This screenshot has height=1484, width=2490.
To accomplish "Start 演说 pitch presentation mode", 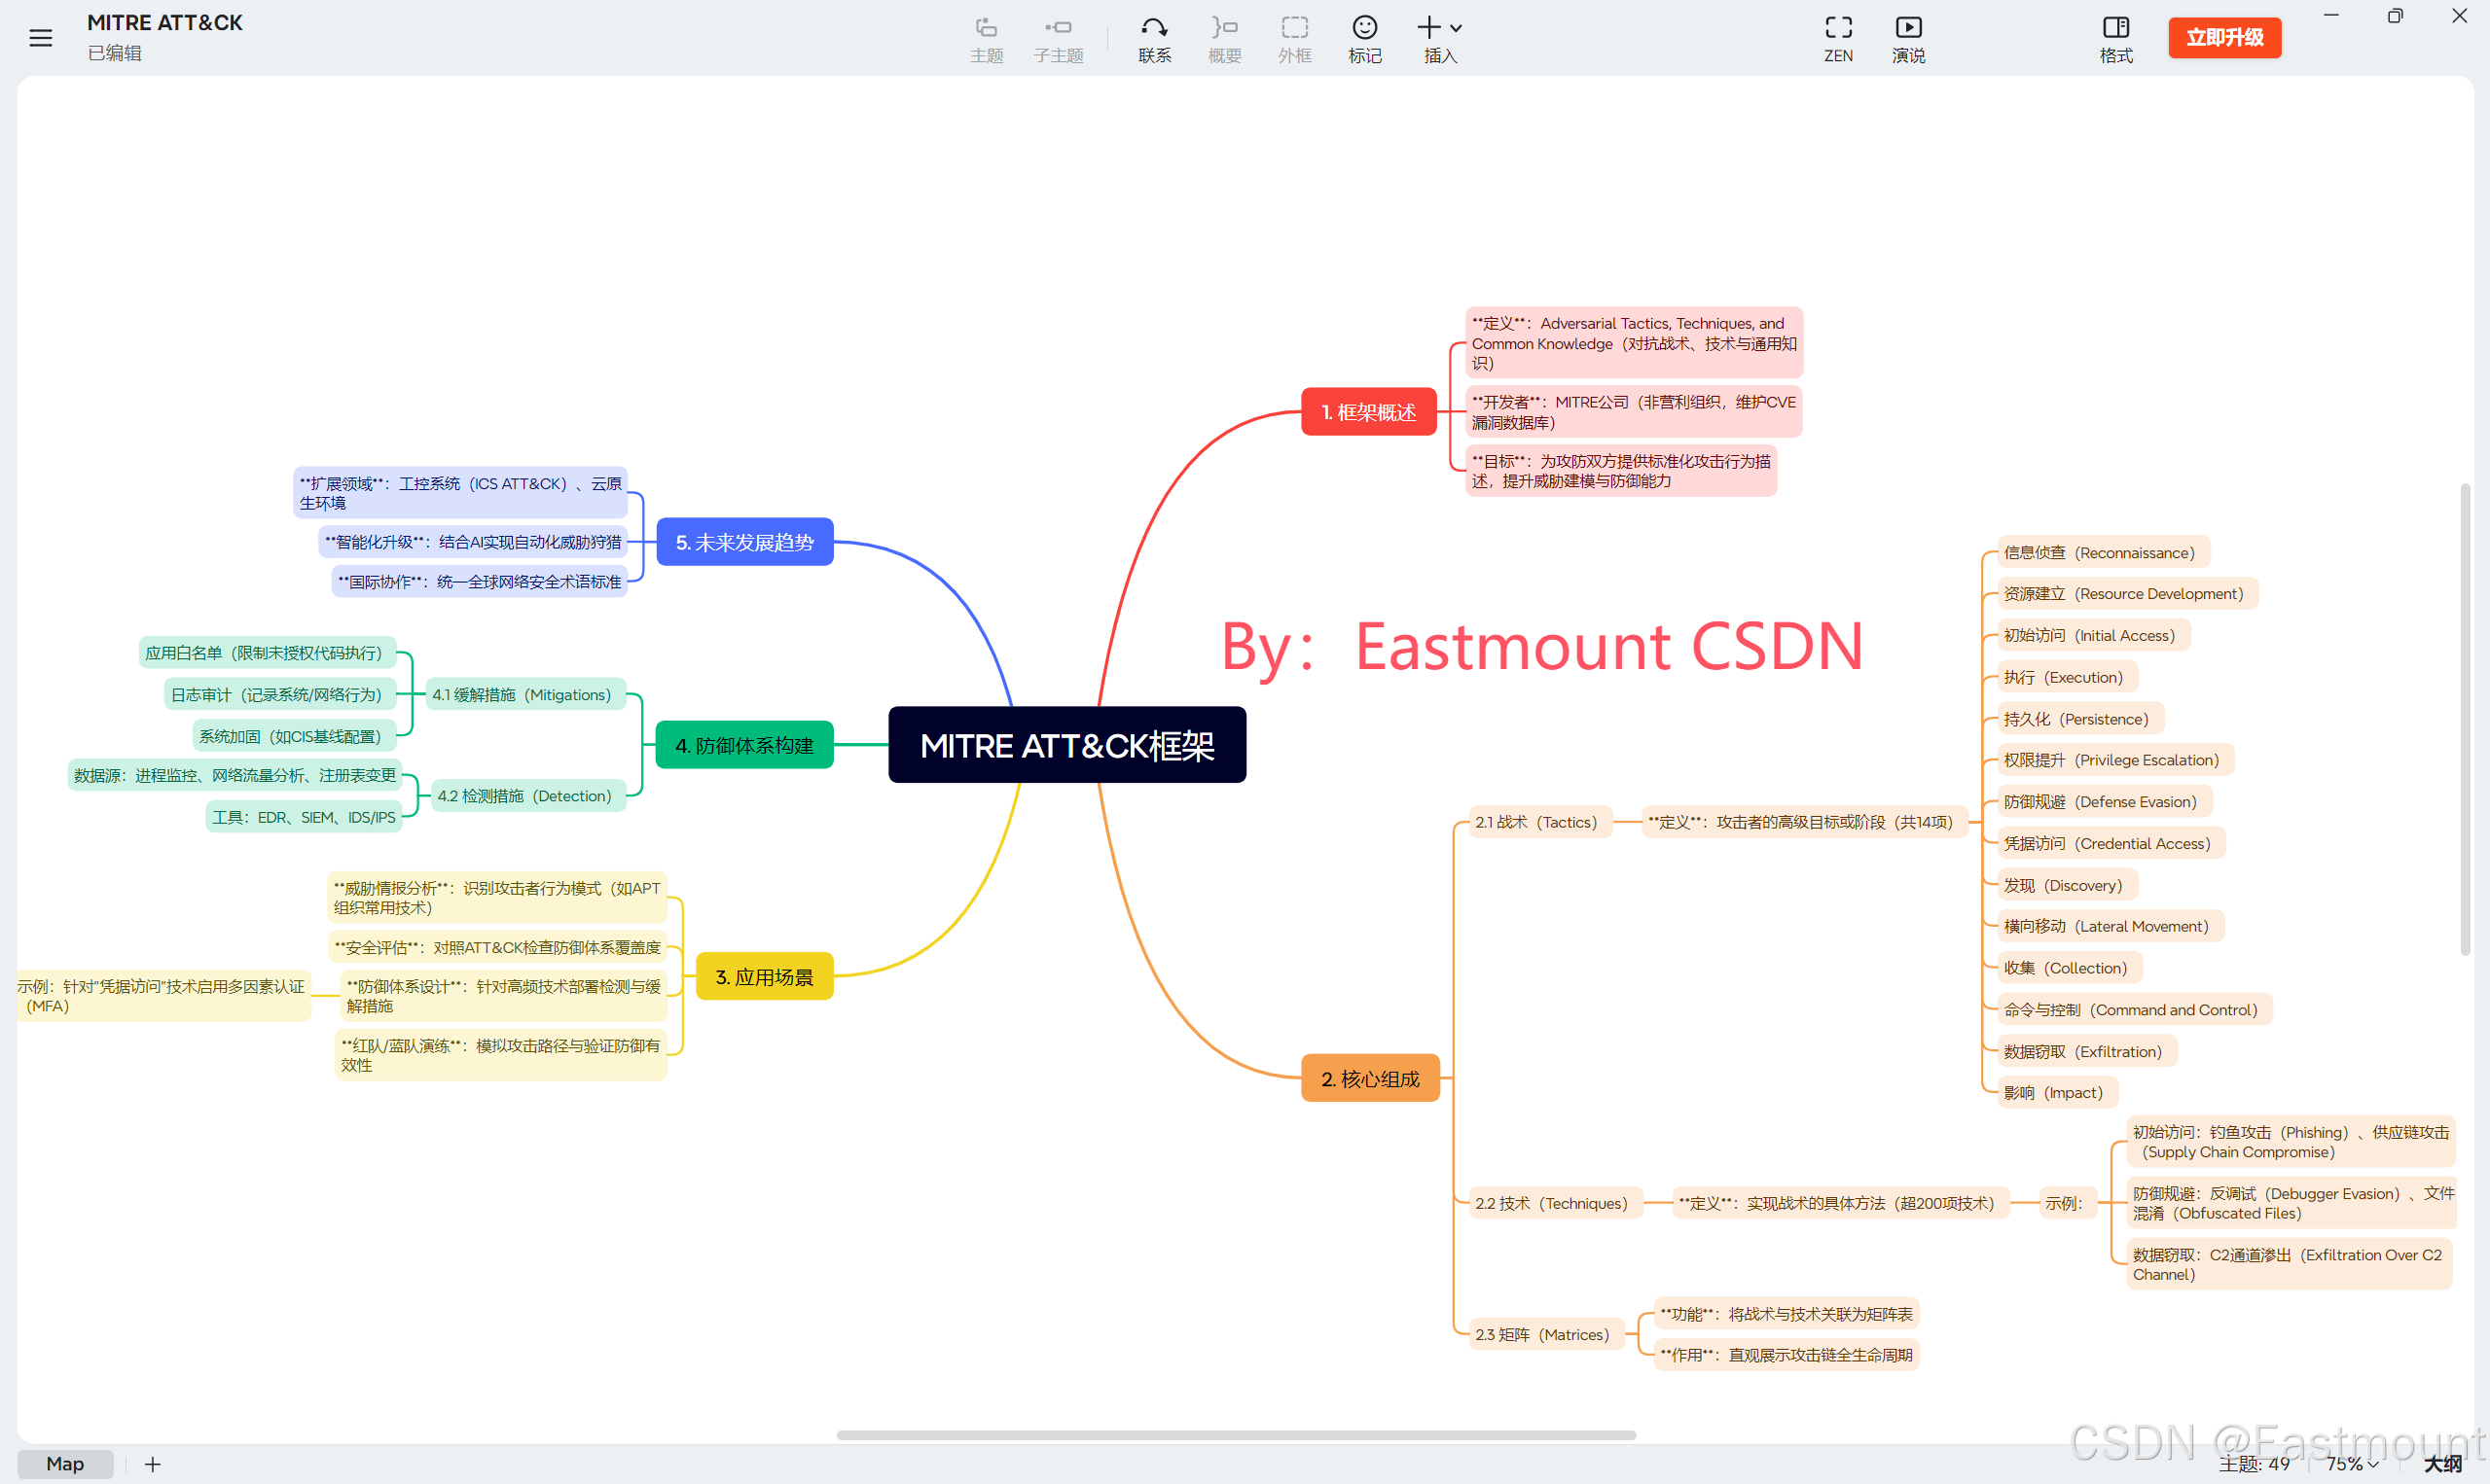I will point(1907,28).
